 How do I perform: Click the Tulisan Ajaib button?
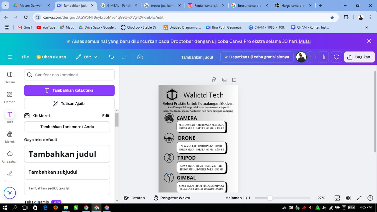click(69, 104)
